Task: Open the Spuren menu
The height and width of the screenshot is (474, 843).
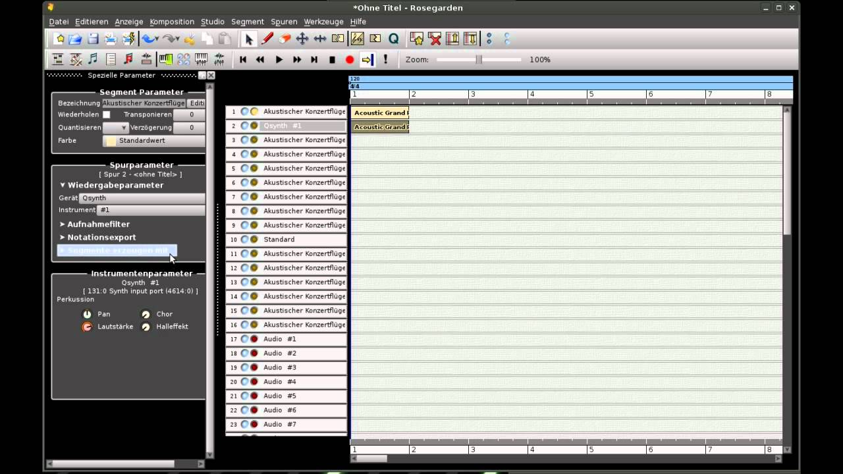Action: [284, 22]
